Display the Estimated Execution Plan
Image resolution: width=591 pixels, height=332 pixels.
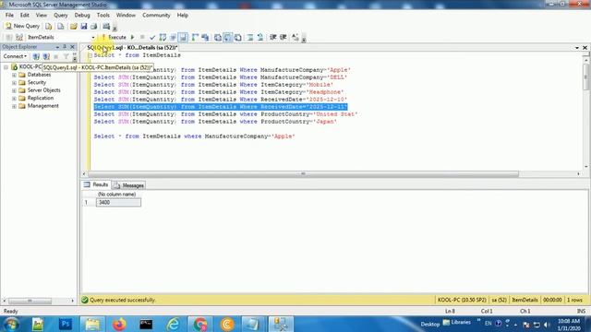coord(163,37)
